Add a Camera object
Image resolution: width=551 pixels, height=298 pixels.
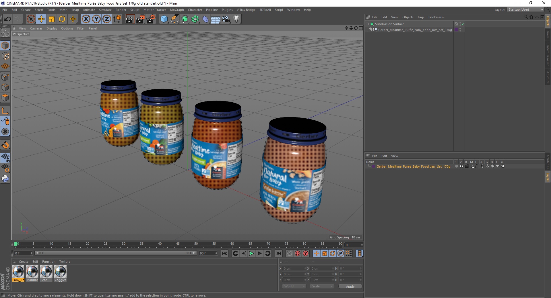(x=226, y=19)
